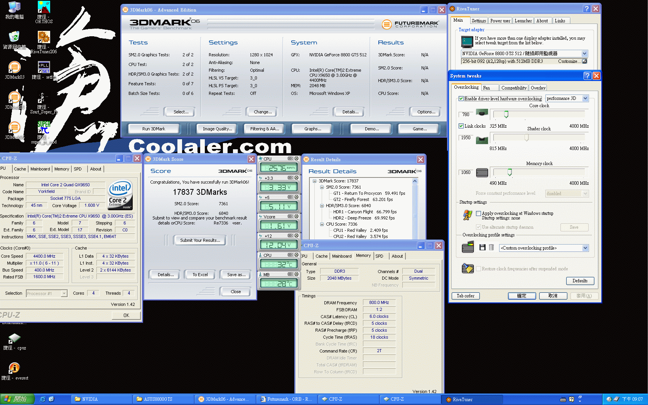Click the trash delete overclocking profile icon

point(491,247)
